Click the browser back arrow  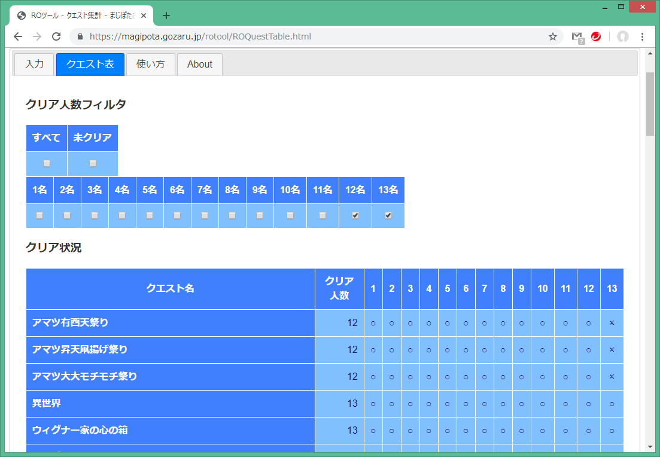pyautogui.click(x=18, y=36)
